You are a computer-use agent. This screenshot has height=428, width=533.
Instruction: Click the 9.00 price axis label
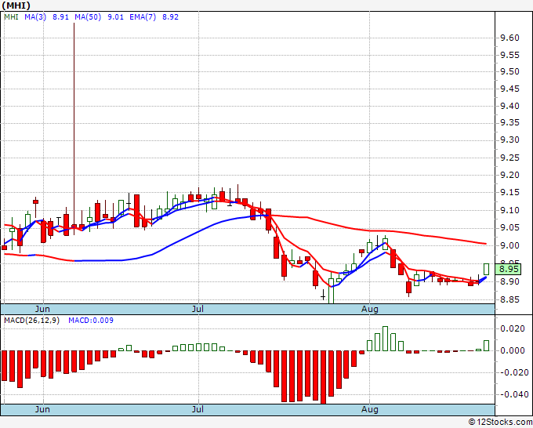(510, 245)
